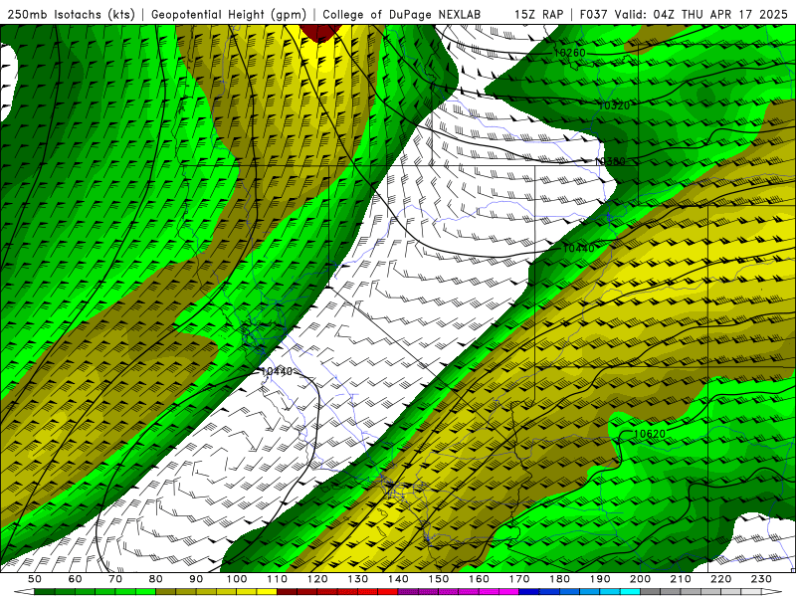This screenshot has height=597, width=796.
Task: Click the 10380 height contour label
Action: pos(610,161)
